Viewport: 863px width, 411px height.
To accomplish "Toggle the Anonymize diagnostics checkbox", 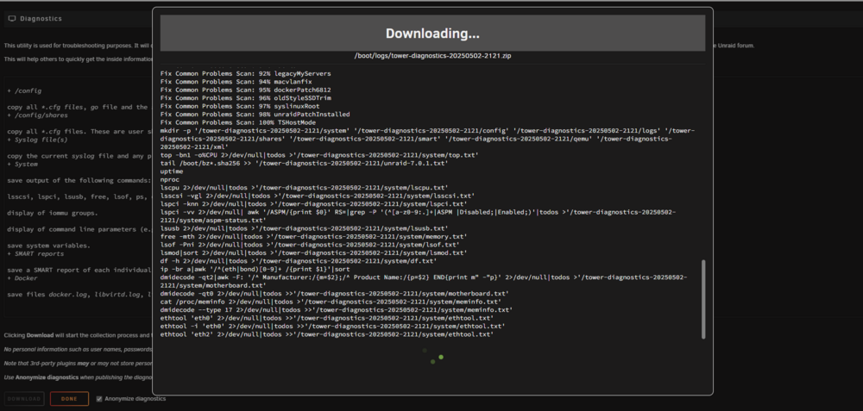I will (x=99, y=399).
